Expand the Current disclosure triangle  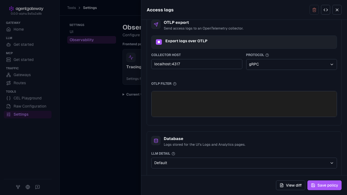coord(124,95)
